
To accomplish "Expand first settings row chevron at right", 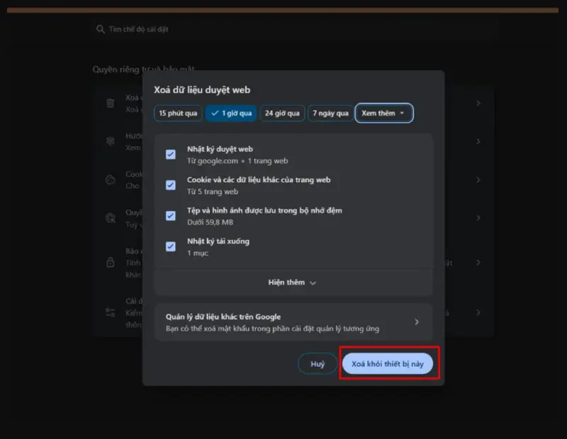I will coord(478,103).
